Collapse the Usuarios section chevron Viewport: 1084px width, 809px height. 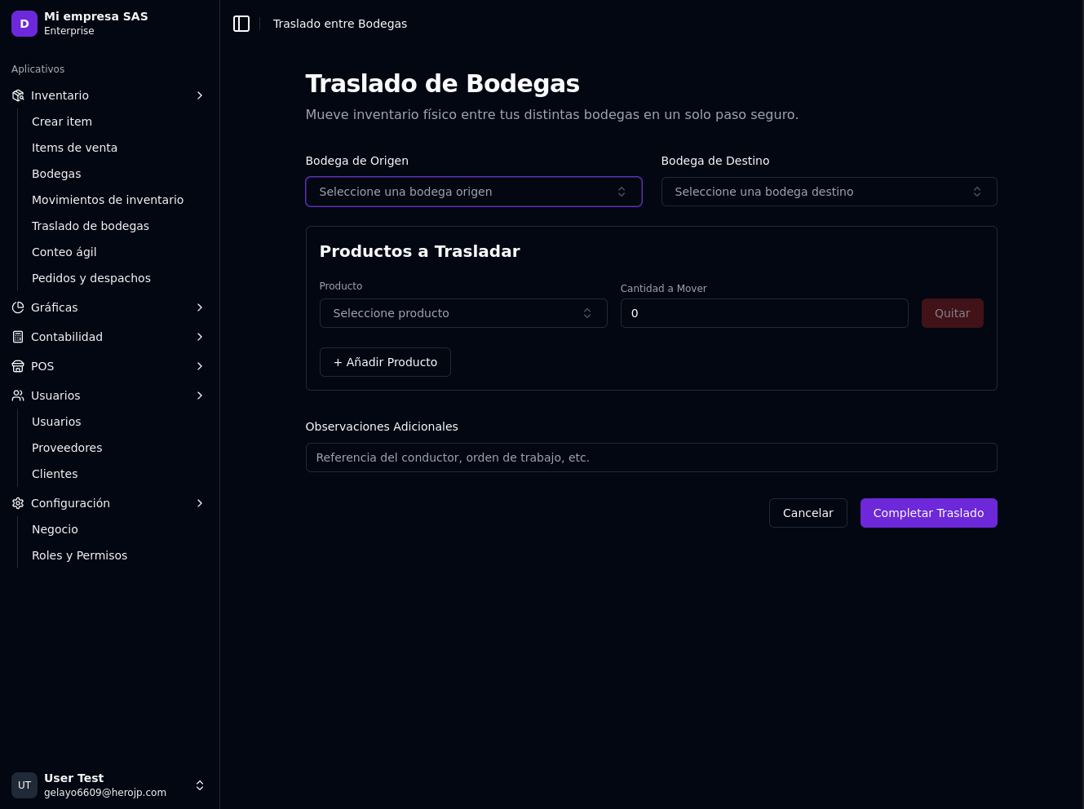pos(200,396)
